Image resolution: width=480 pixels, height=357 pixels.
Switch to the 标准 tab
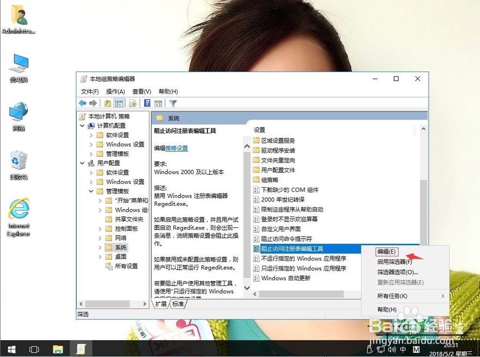(178, 304)
